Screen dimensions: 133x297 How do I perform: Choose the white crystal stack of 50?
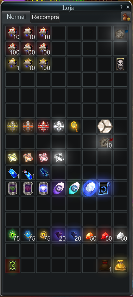tap(120, 235)
